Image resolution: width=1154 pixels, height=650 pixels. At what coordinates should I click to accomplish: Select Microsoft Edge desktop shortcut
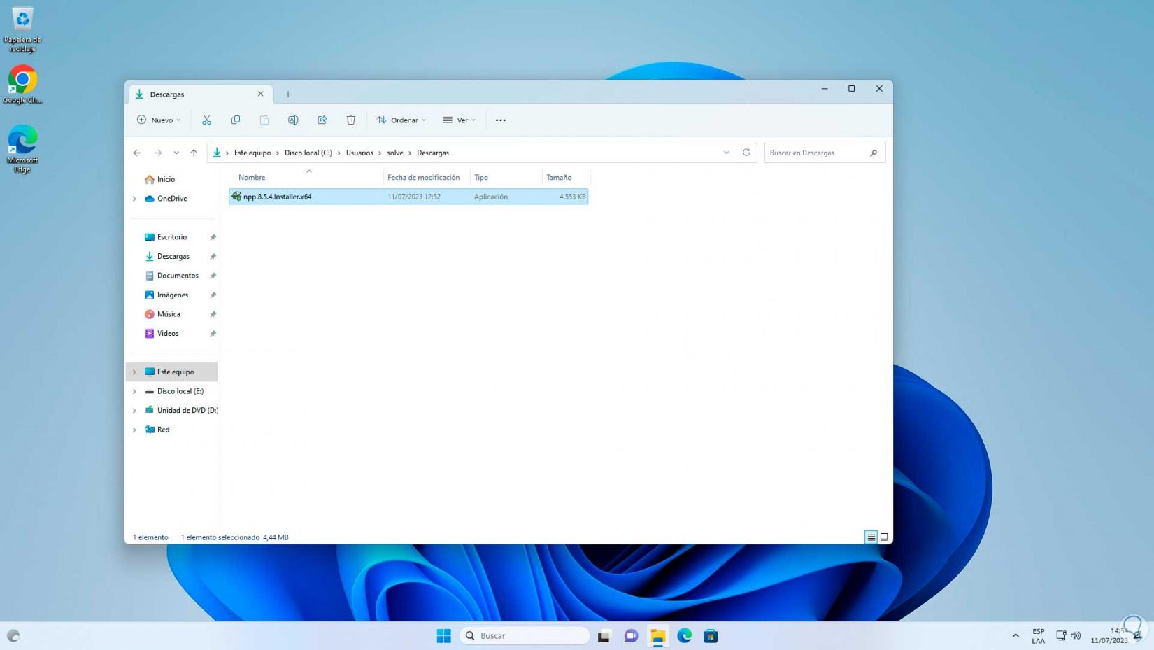pos(22,149)
